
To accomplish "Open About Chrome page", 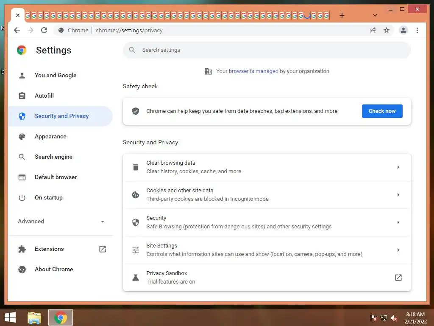I will coord(60,270).
